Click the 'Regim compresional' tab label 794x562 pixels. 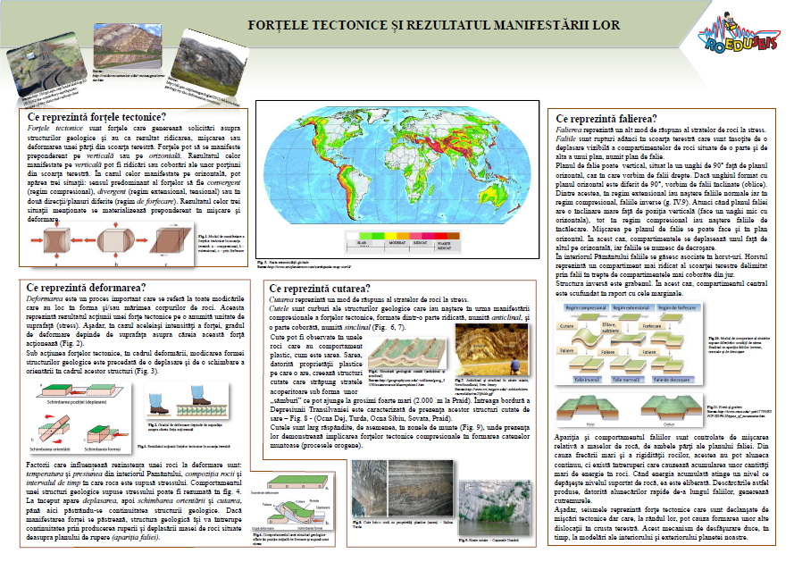pyautogui.click(x=585, y=307)
